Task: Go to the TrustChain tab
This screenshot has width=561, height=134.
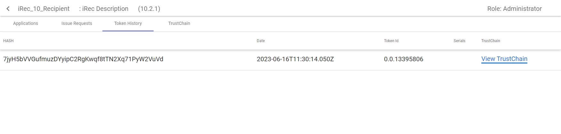Action: click(179, 23)
